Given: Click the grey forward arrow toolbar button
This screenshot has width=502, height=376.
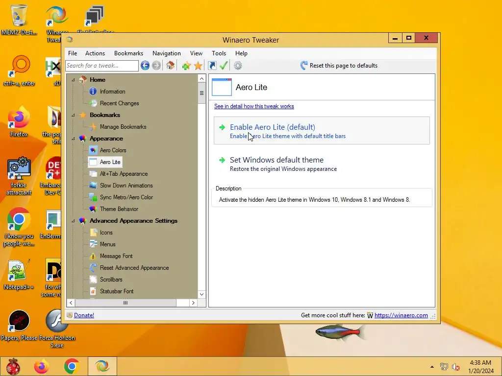Looking at the screenshot, I should [x=156, y=66].
